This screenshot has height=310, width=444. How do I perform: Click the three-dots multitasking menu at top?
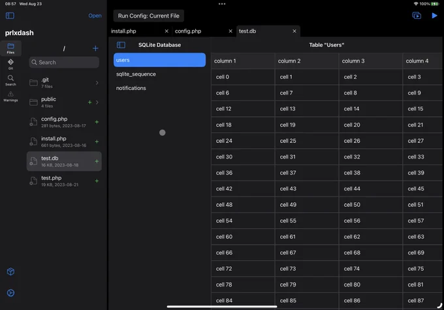coord(222,4)
